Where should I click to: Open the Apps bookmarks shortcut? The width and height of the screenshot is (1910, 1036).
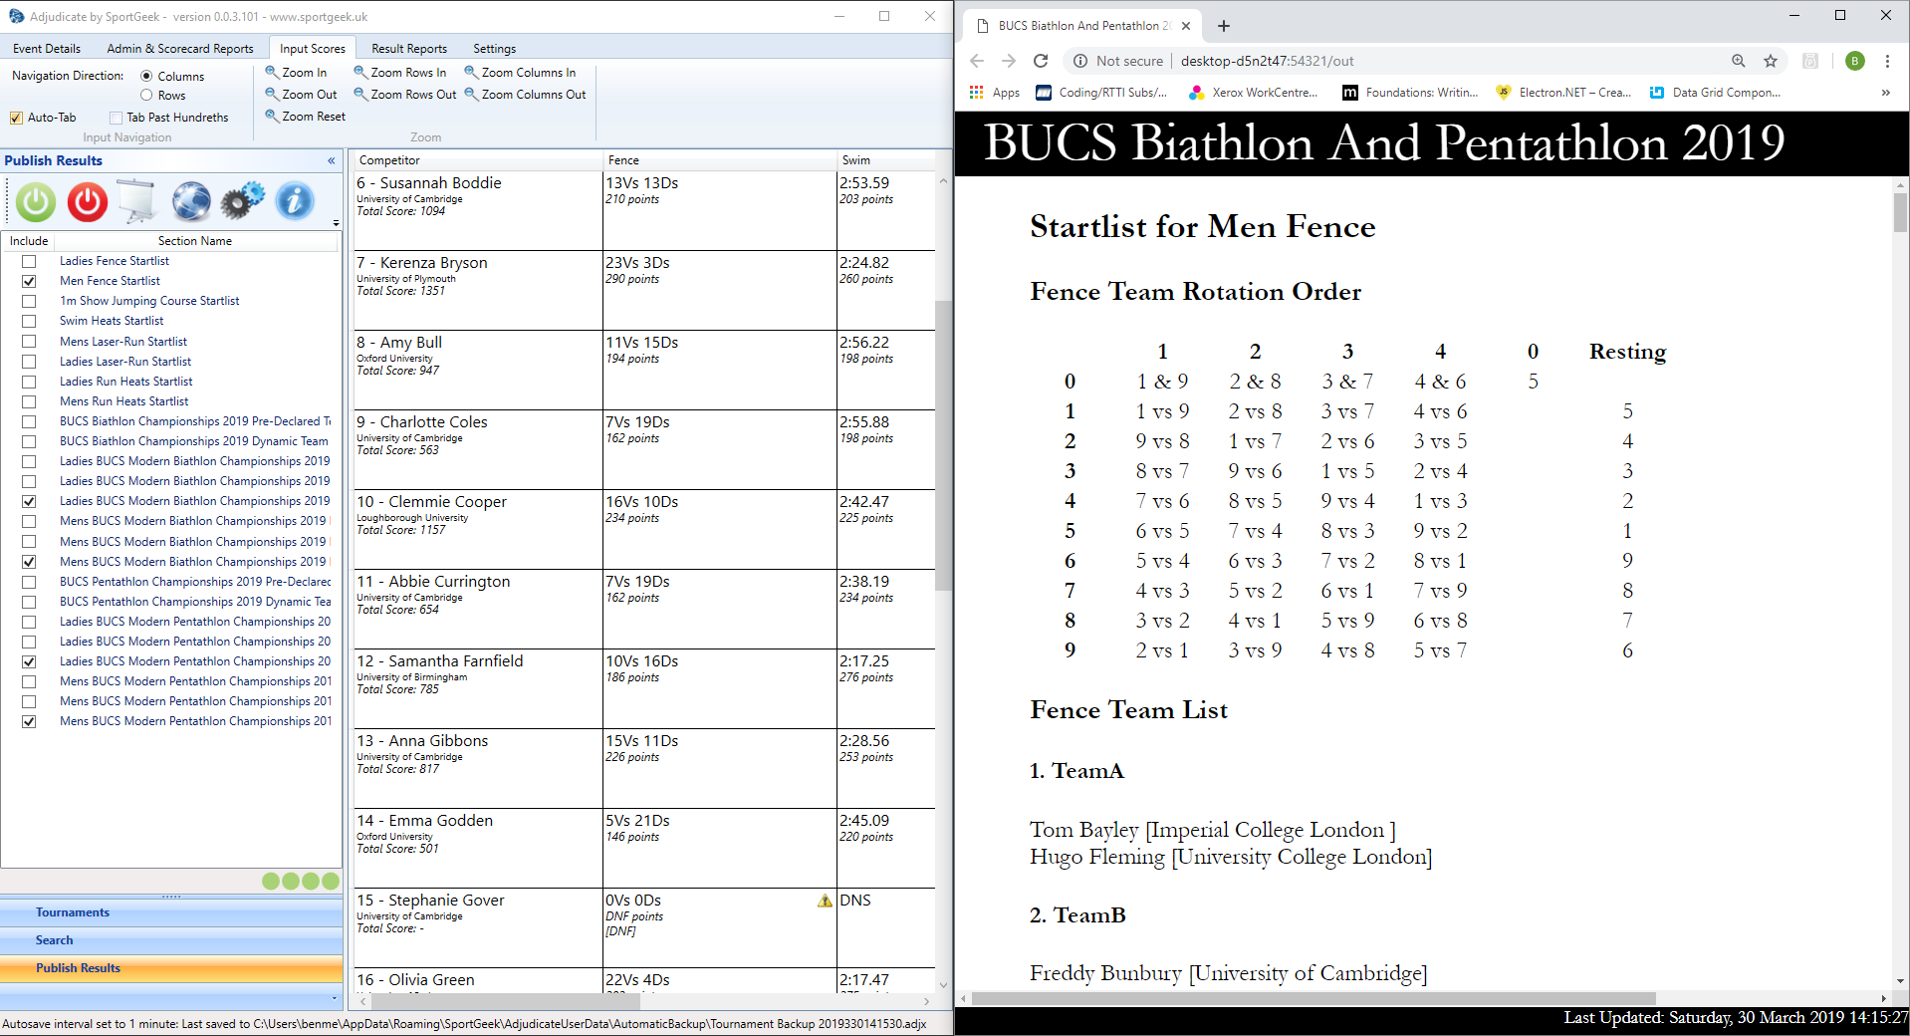point(995,93)
